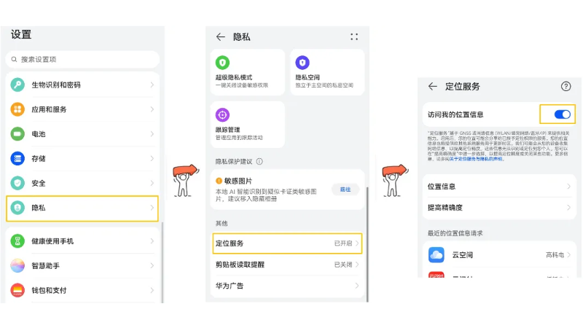The height and width of the screenshot is (328, 583).
Task: Click the 云空间 app label
Action: pos(462,254)
